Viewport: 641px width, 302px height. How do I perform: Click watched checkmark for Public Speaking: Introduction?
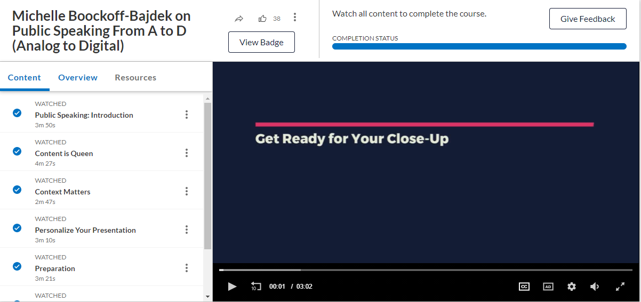point(17,113)
